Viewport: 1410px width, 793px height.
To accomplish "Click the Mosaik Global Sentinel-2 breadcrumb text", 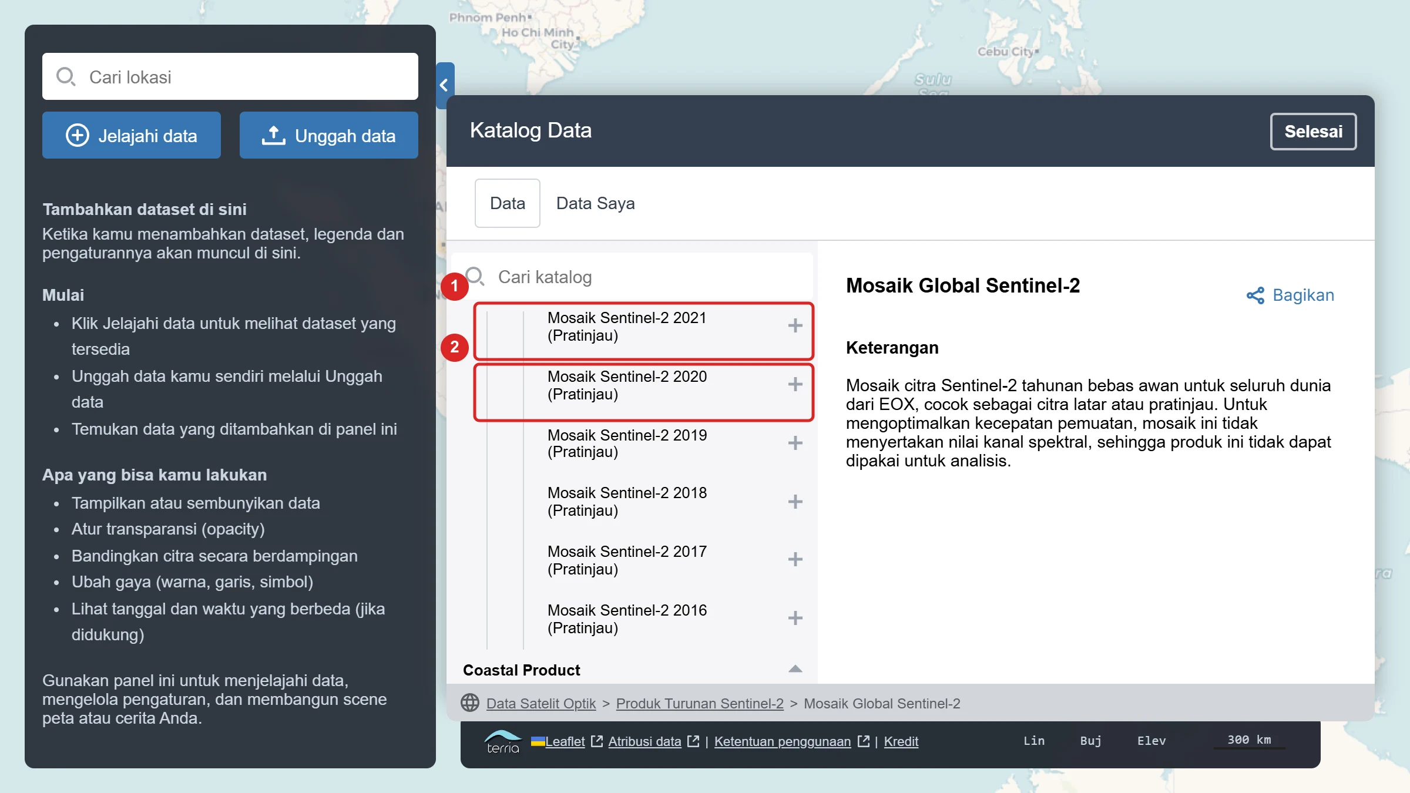I will tap(882, 704).
